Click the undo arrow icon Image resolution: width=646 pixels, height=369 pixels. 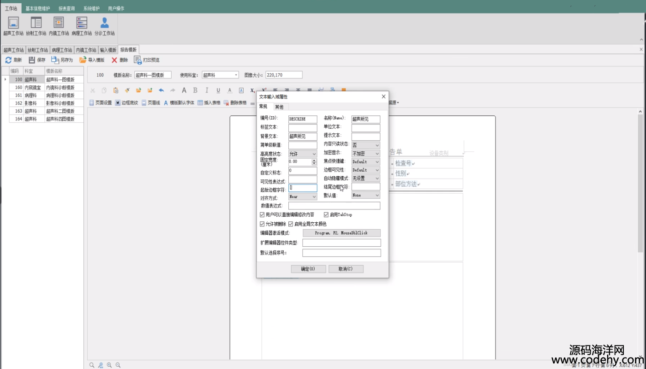(x=161, y=90)
